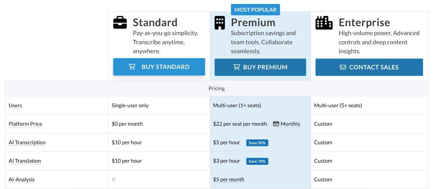The height and width of the screenshot is (189, 435).
Task: Click the credit card icon beside Monthly
Action: point(276,124)
